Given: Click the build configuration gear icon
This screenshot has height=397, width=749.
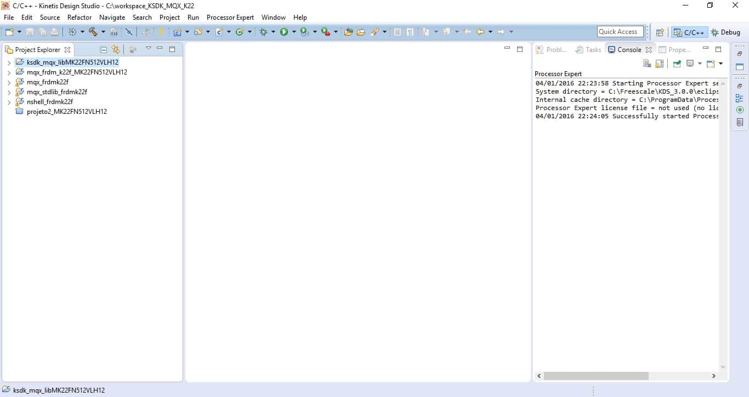Looking at the screenshot, I should click(72, 32).
